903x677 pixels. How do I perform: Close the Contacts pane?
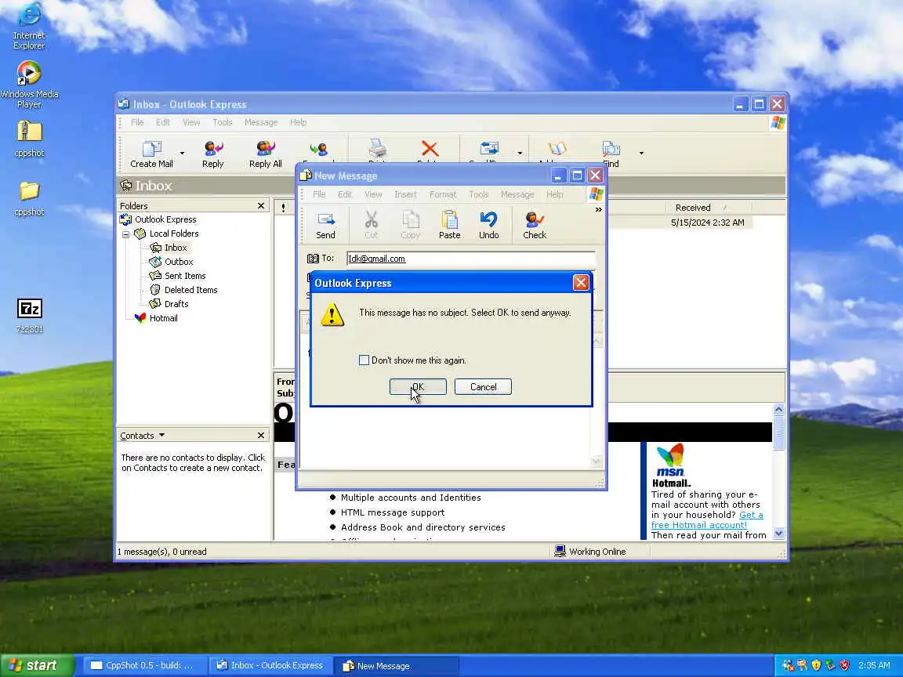261,436
